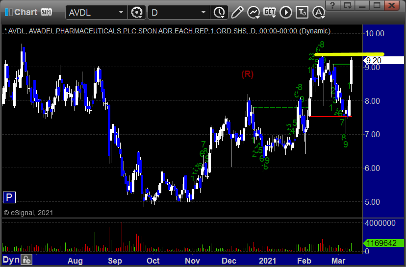Viewport: 406px width, 267px height.
Task: Open the alerts A circle menu
Action: [319, 12]
